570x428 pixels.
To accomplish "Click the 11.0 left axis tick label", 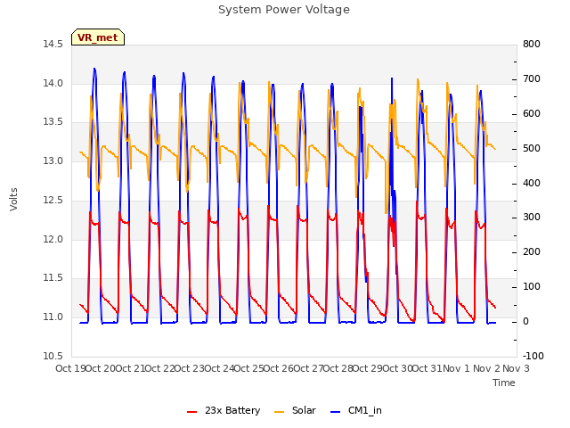I will click(x=53, y=317).
